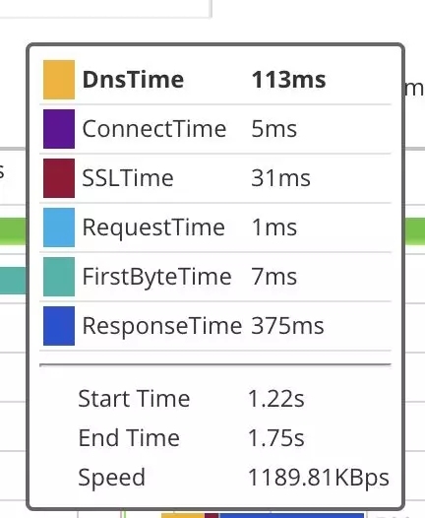
Task: Click the purple ConnectTime color swatch
Action: click(59, 129)
